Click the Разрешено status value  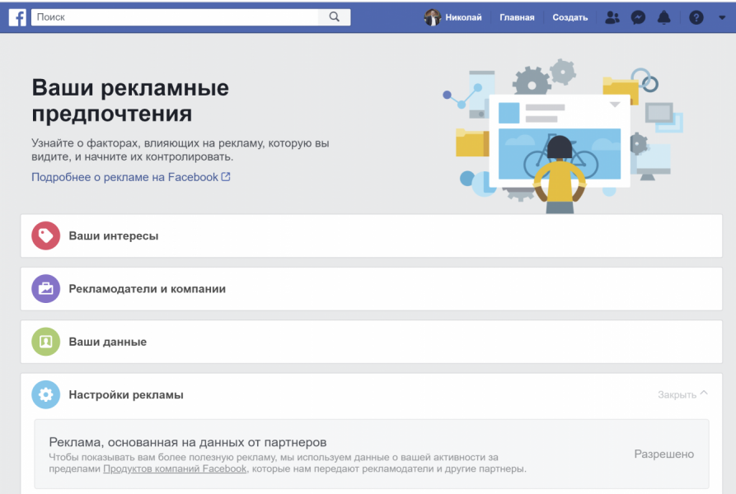point(663,454)
